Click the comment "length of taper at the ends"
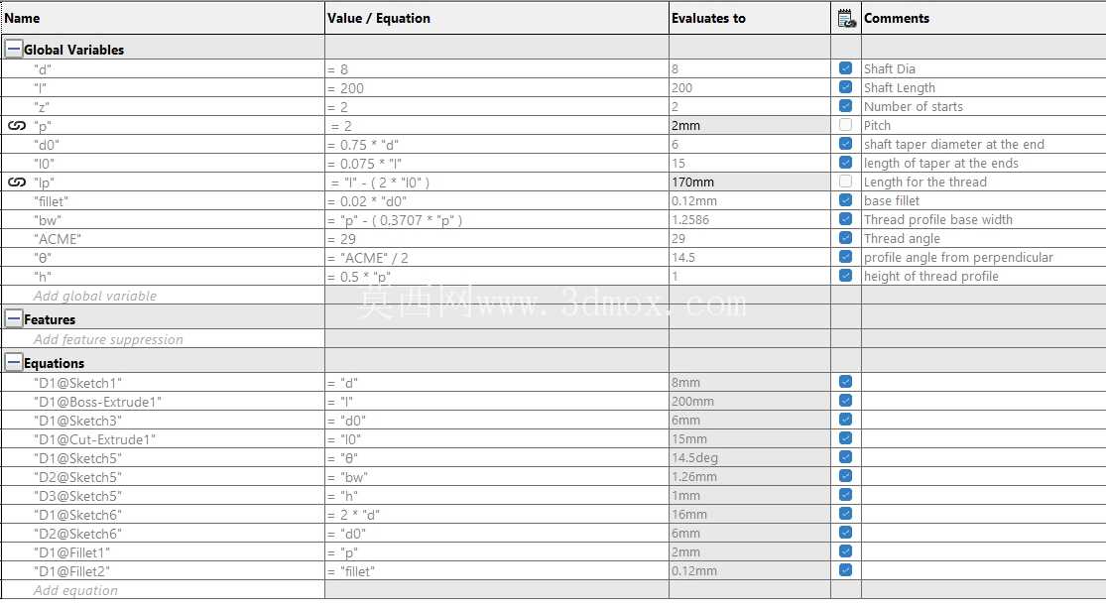 pyautogui.click(x=941, y=163)
